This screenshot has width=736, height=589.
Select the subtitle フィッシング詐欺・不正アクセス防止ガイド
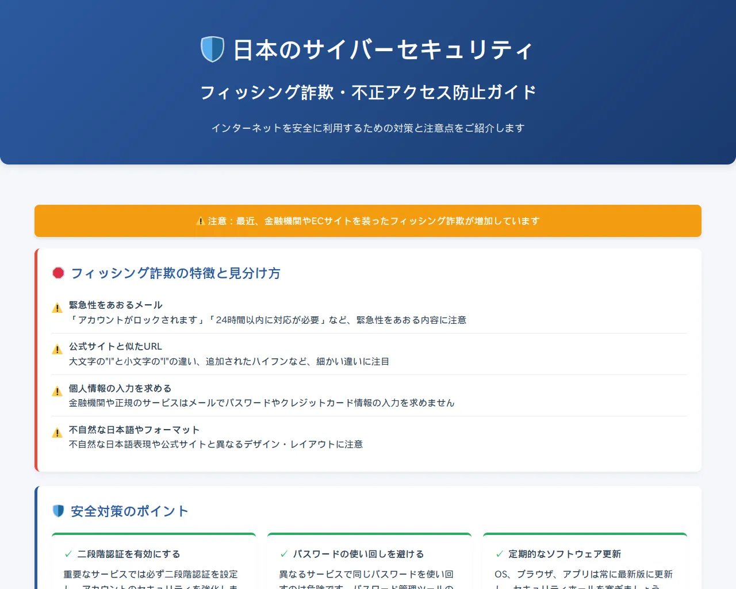(x=368, y=91)
